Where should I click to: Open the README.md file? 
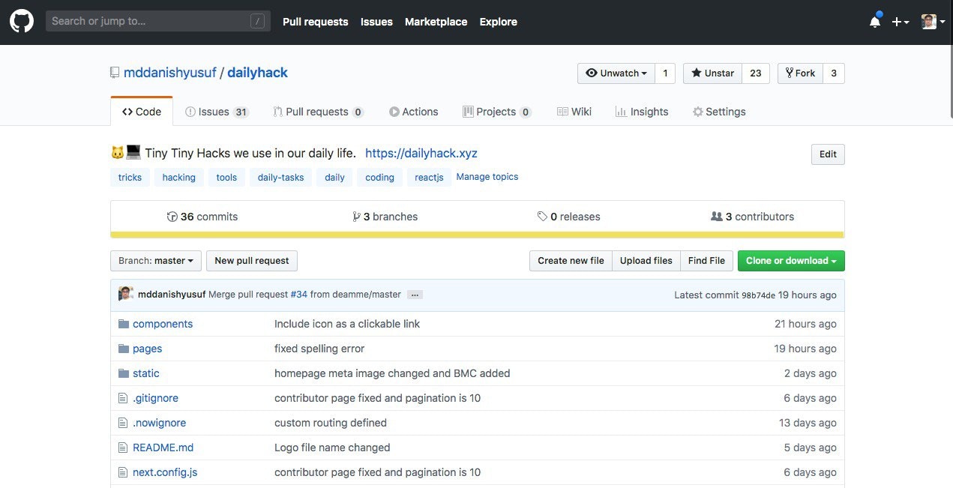[x=163, y=448]
